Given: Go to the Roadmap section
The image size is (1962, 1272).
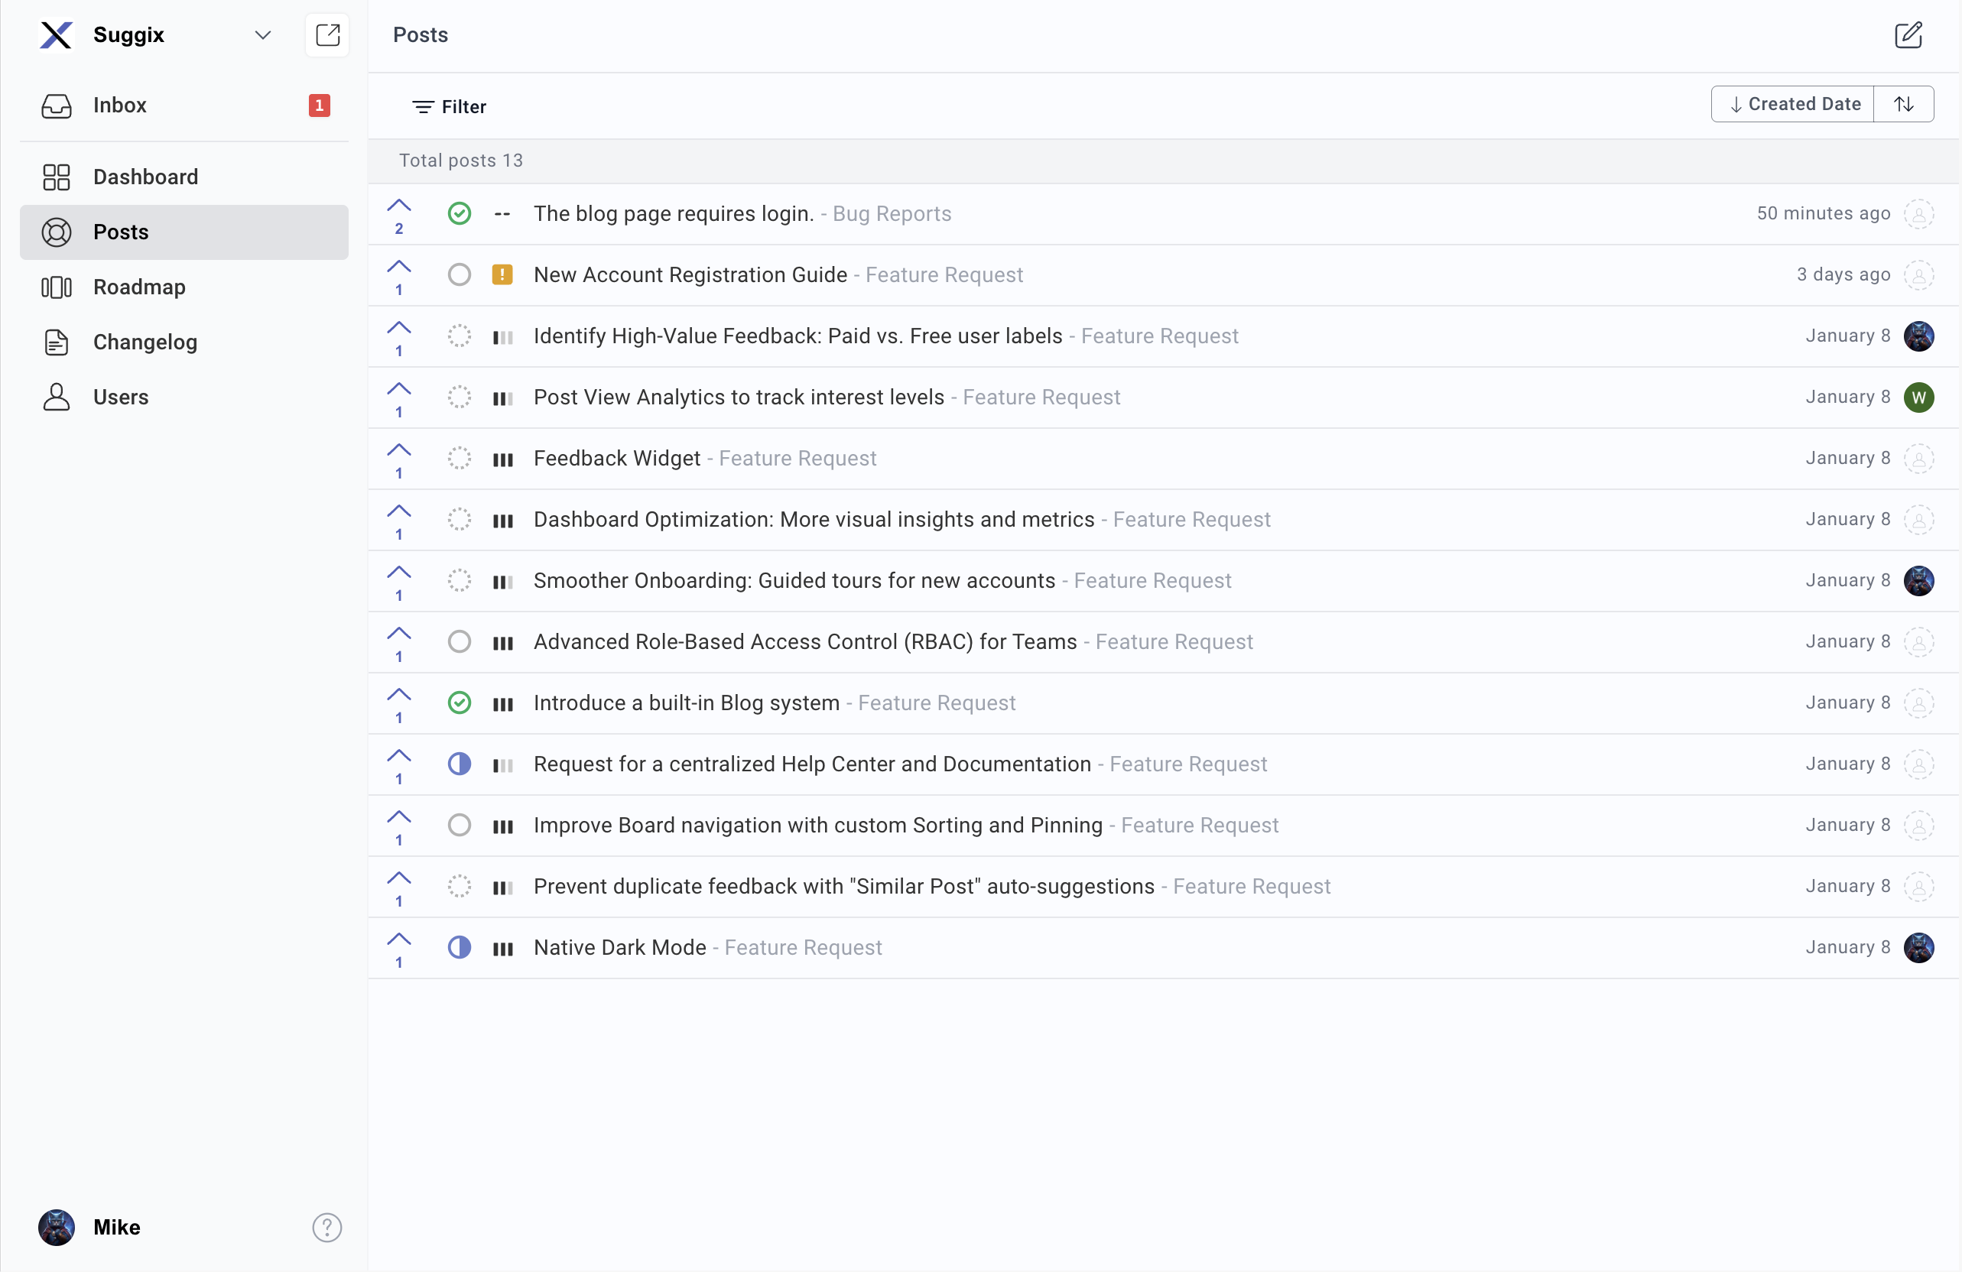Looking at the screenshot, I should click(x=139, y=287).
